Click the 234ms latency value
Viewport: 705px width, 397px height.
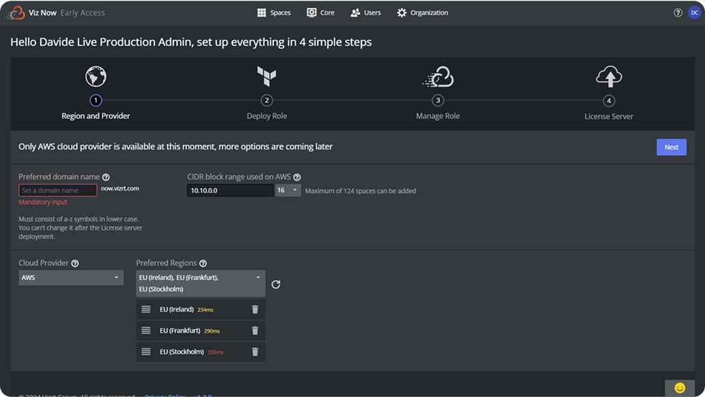(x=206, y=310)
